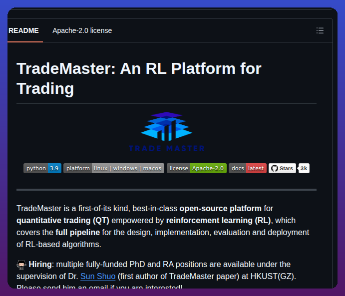Click the bold word 'Hiring'

pos(40,265)
